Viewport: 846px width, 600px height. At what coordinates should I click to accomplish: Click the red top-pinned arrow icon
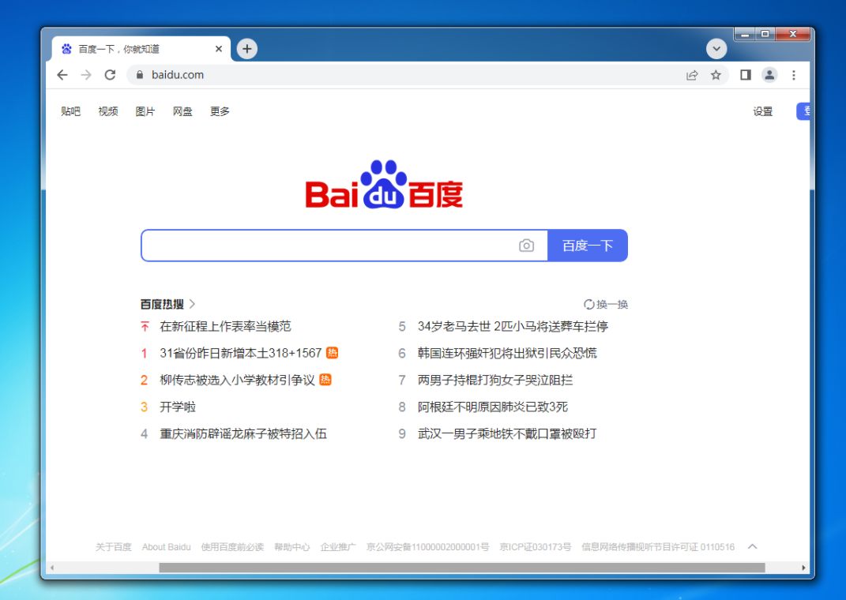(145, 327)
